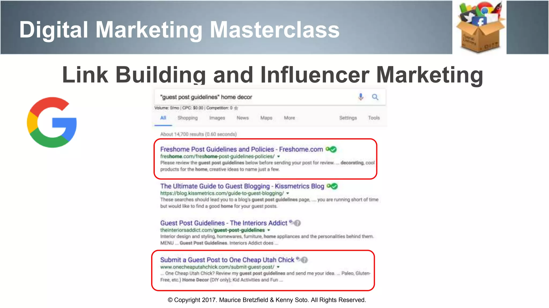The height and width of the screenshot is (308, 549).
Task: Open Guest Post Guidelines - The Interiors Addict
Action: [x=224, y=223]
